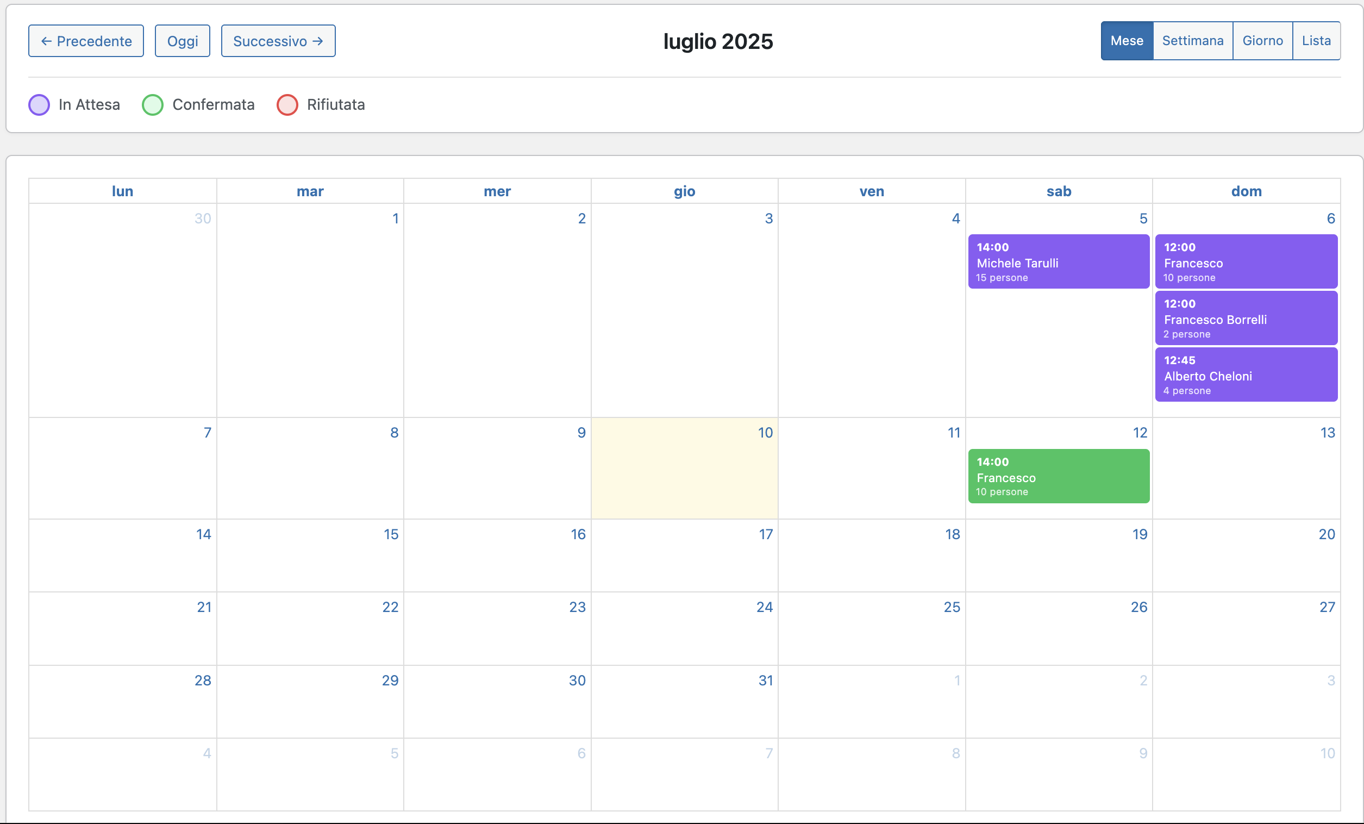The image size is (1364, 824).
Task: Jump to today with Oggi button
Action: click(x=182, y=41)
